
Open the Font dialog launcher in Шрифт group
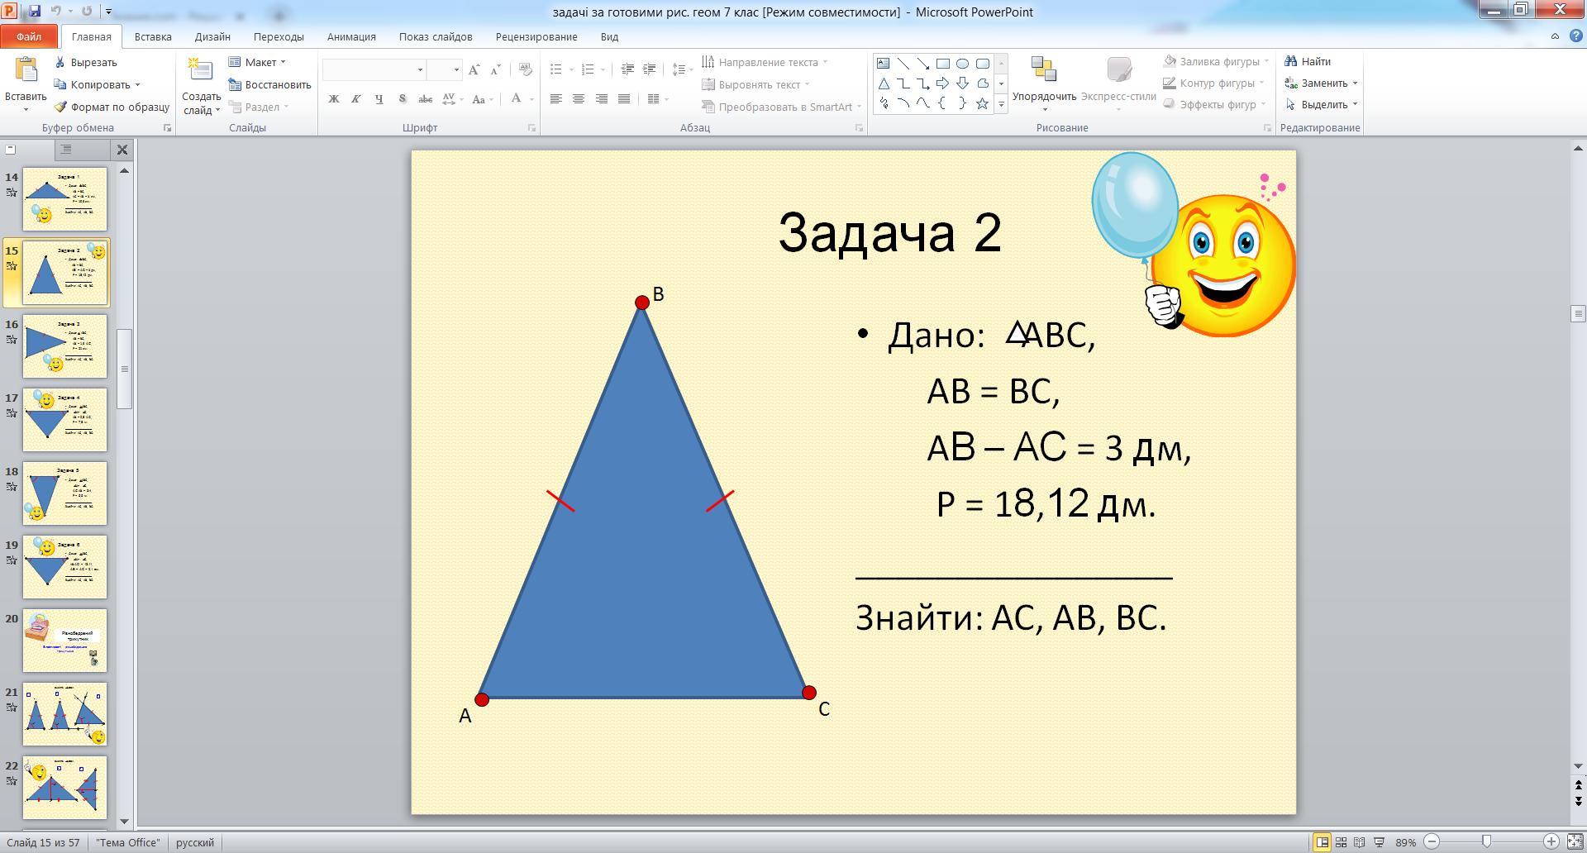pos(531,128)
